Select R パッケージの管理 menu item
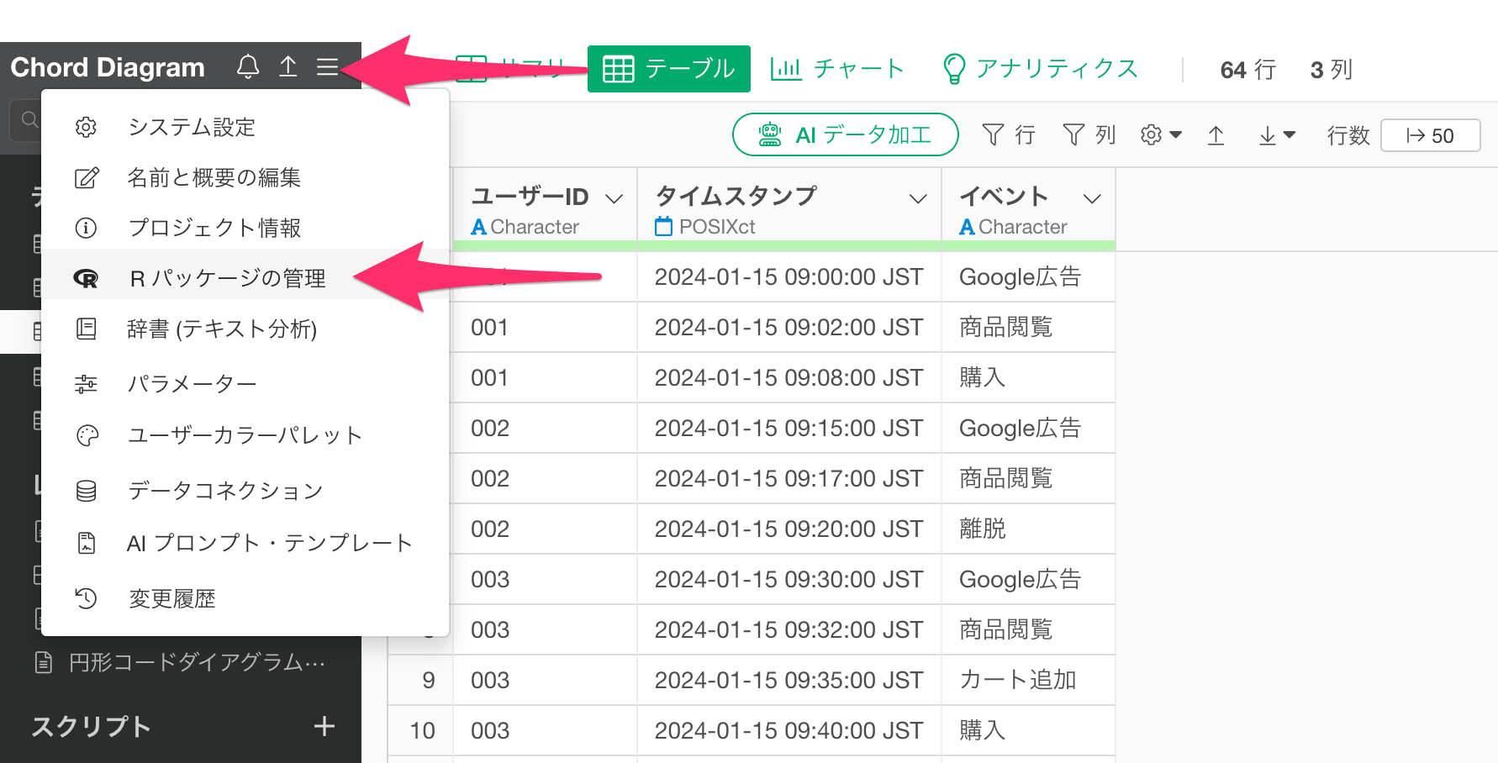Screen dimensions: 1498x763 point(227,278)
